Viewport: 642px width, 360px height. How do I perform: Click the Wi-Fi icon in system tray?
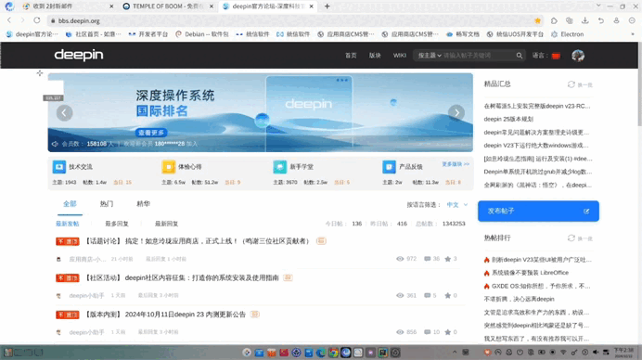pyautogui.click(x=563, y=353)
